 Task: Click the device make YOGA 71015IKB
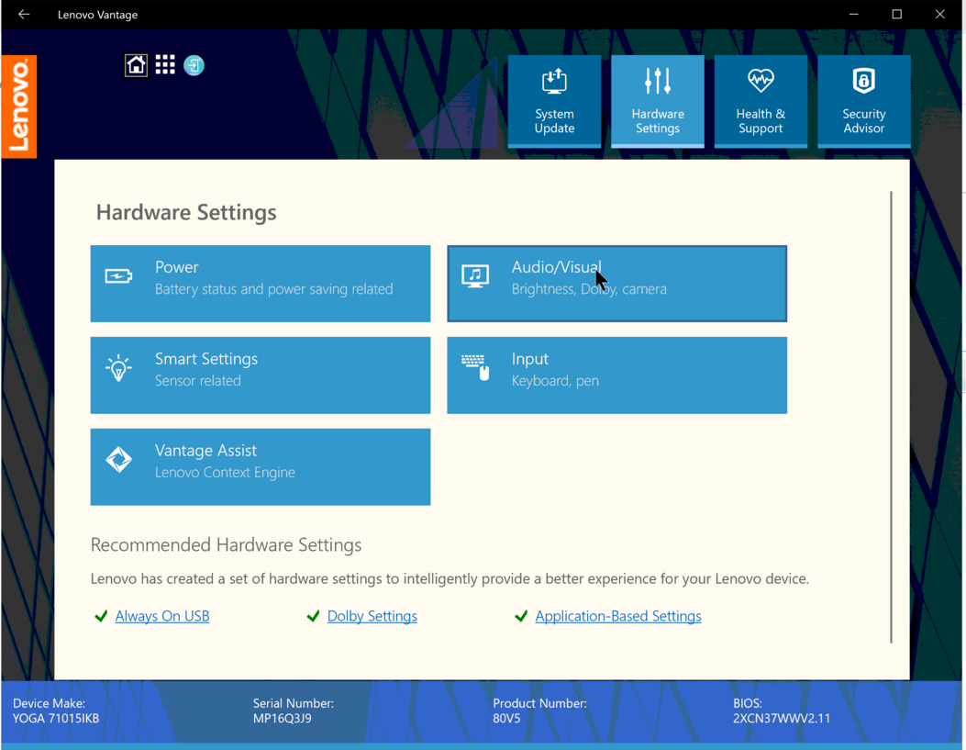point(56,719)
